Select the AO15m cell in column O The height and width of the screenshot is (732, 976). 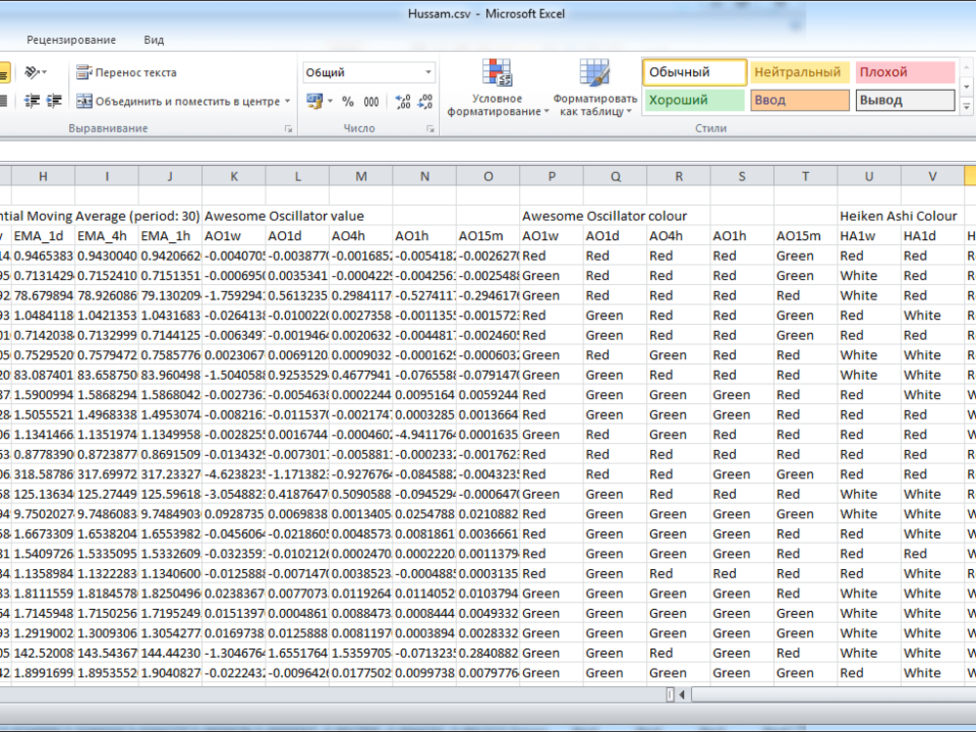click(488, 236)
